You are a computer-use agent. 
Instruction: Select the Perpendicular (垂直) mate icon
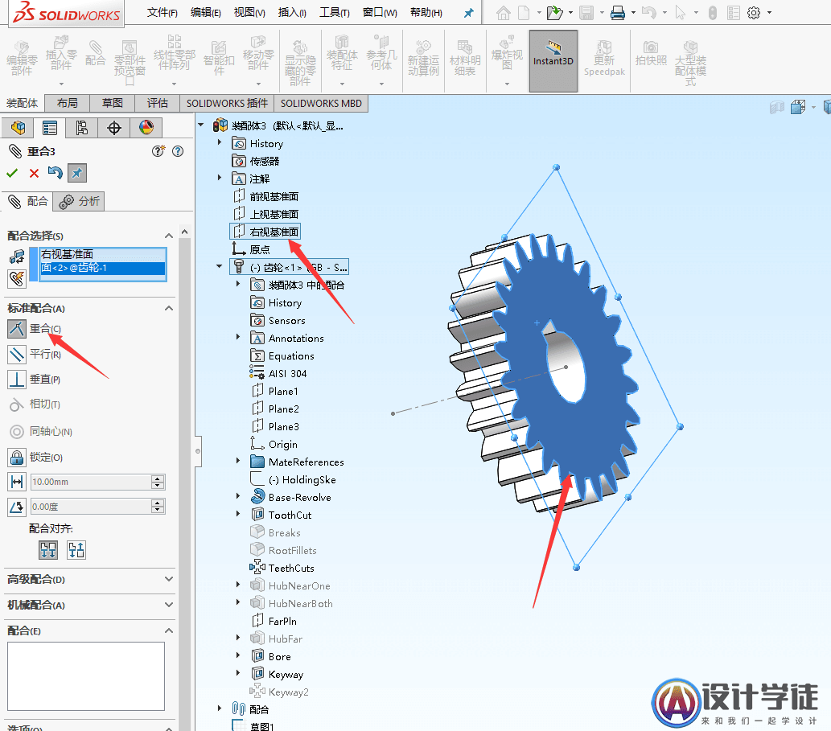tap(16, 380)
